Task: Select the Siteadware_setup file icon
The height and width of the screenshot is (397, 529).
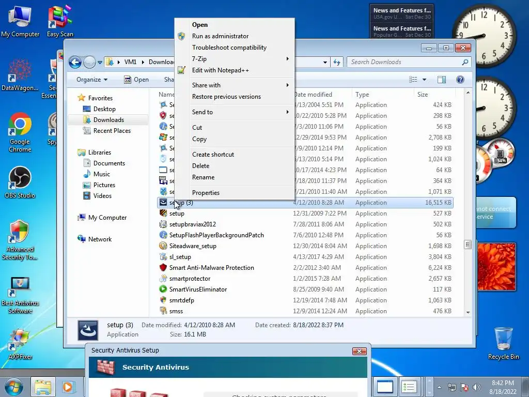Action: tap(163, 246)
